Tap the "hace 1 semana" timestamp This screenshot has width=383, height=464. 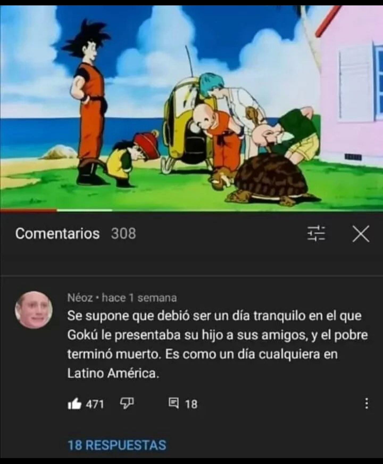(139, 297)
